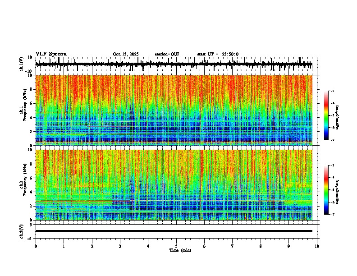Click the ch.3(V) flat line trace
This screenshot has width=357, height=276.
pos(174,231)
